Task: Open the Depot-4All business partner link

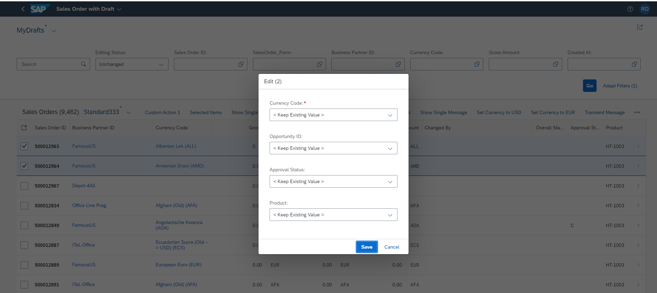Action: 84,186
